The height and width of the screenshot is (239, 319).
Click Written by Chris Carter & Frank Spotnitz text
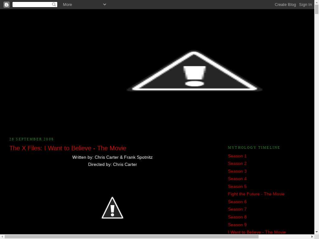tap(112, 157)
